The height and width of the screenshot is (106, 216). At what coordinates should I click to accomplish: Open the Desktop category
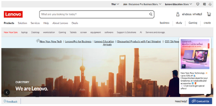35,32
